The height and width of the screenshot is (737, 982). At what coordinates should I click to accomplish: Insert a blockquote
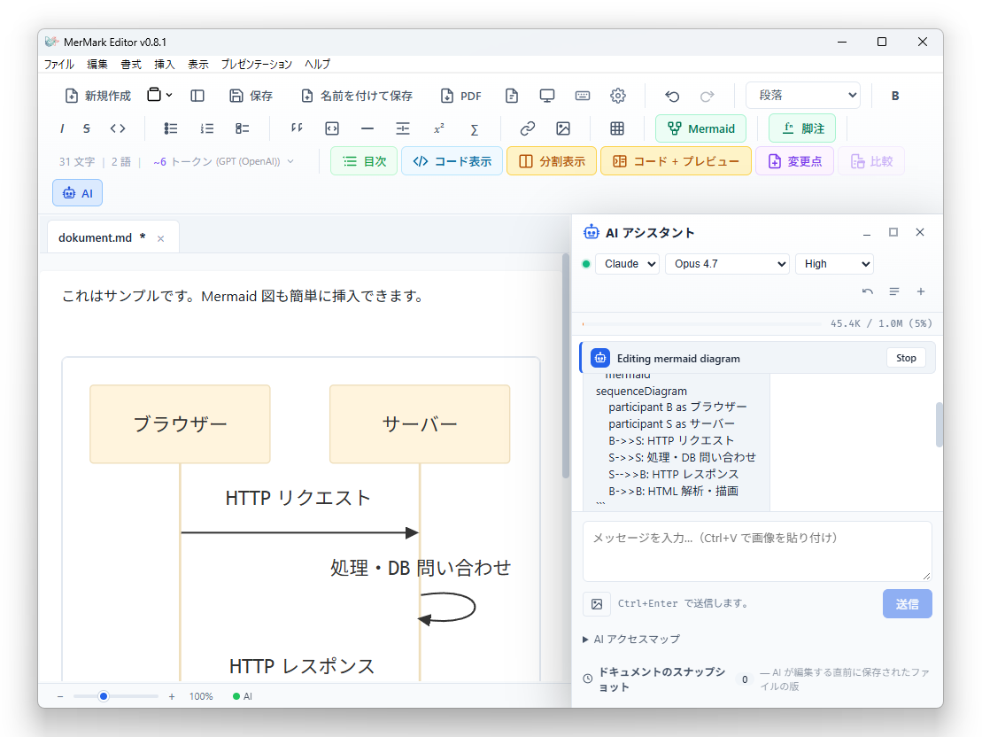pos(297,128)
